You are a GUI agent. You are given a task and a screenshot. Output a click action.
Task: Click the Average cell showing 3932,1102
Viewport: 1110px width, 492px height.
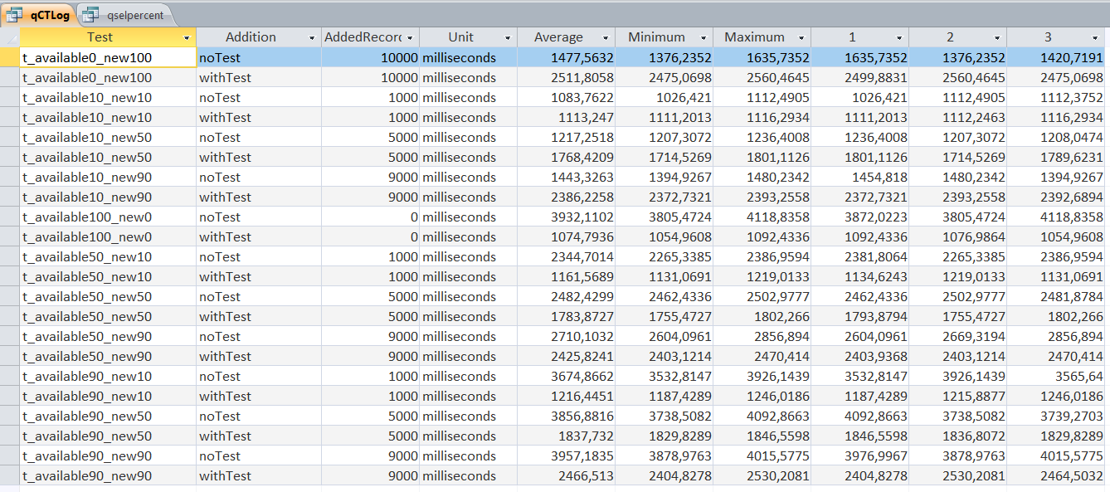pyautogui.click(x=566, y=217)
